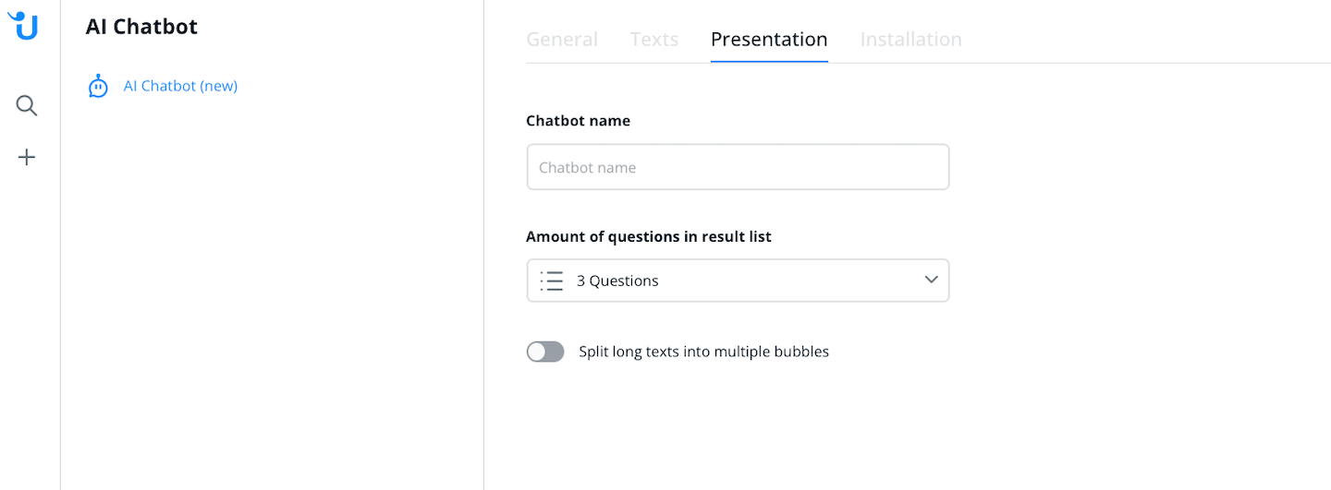
Task: Focus the Chatbot name input field
Action: (738, 167)
